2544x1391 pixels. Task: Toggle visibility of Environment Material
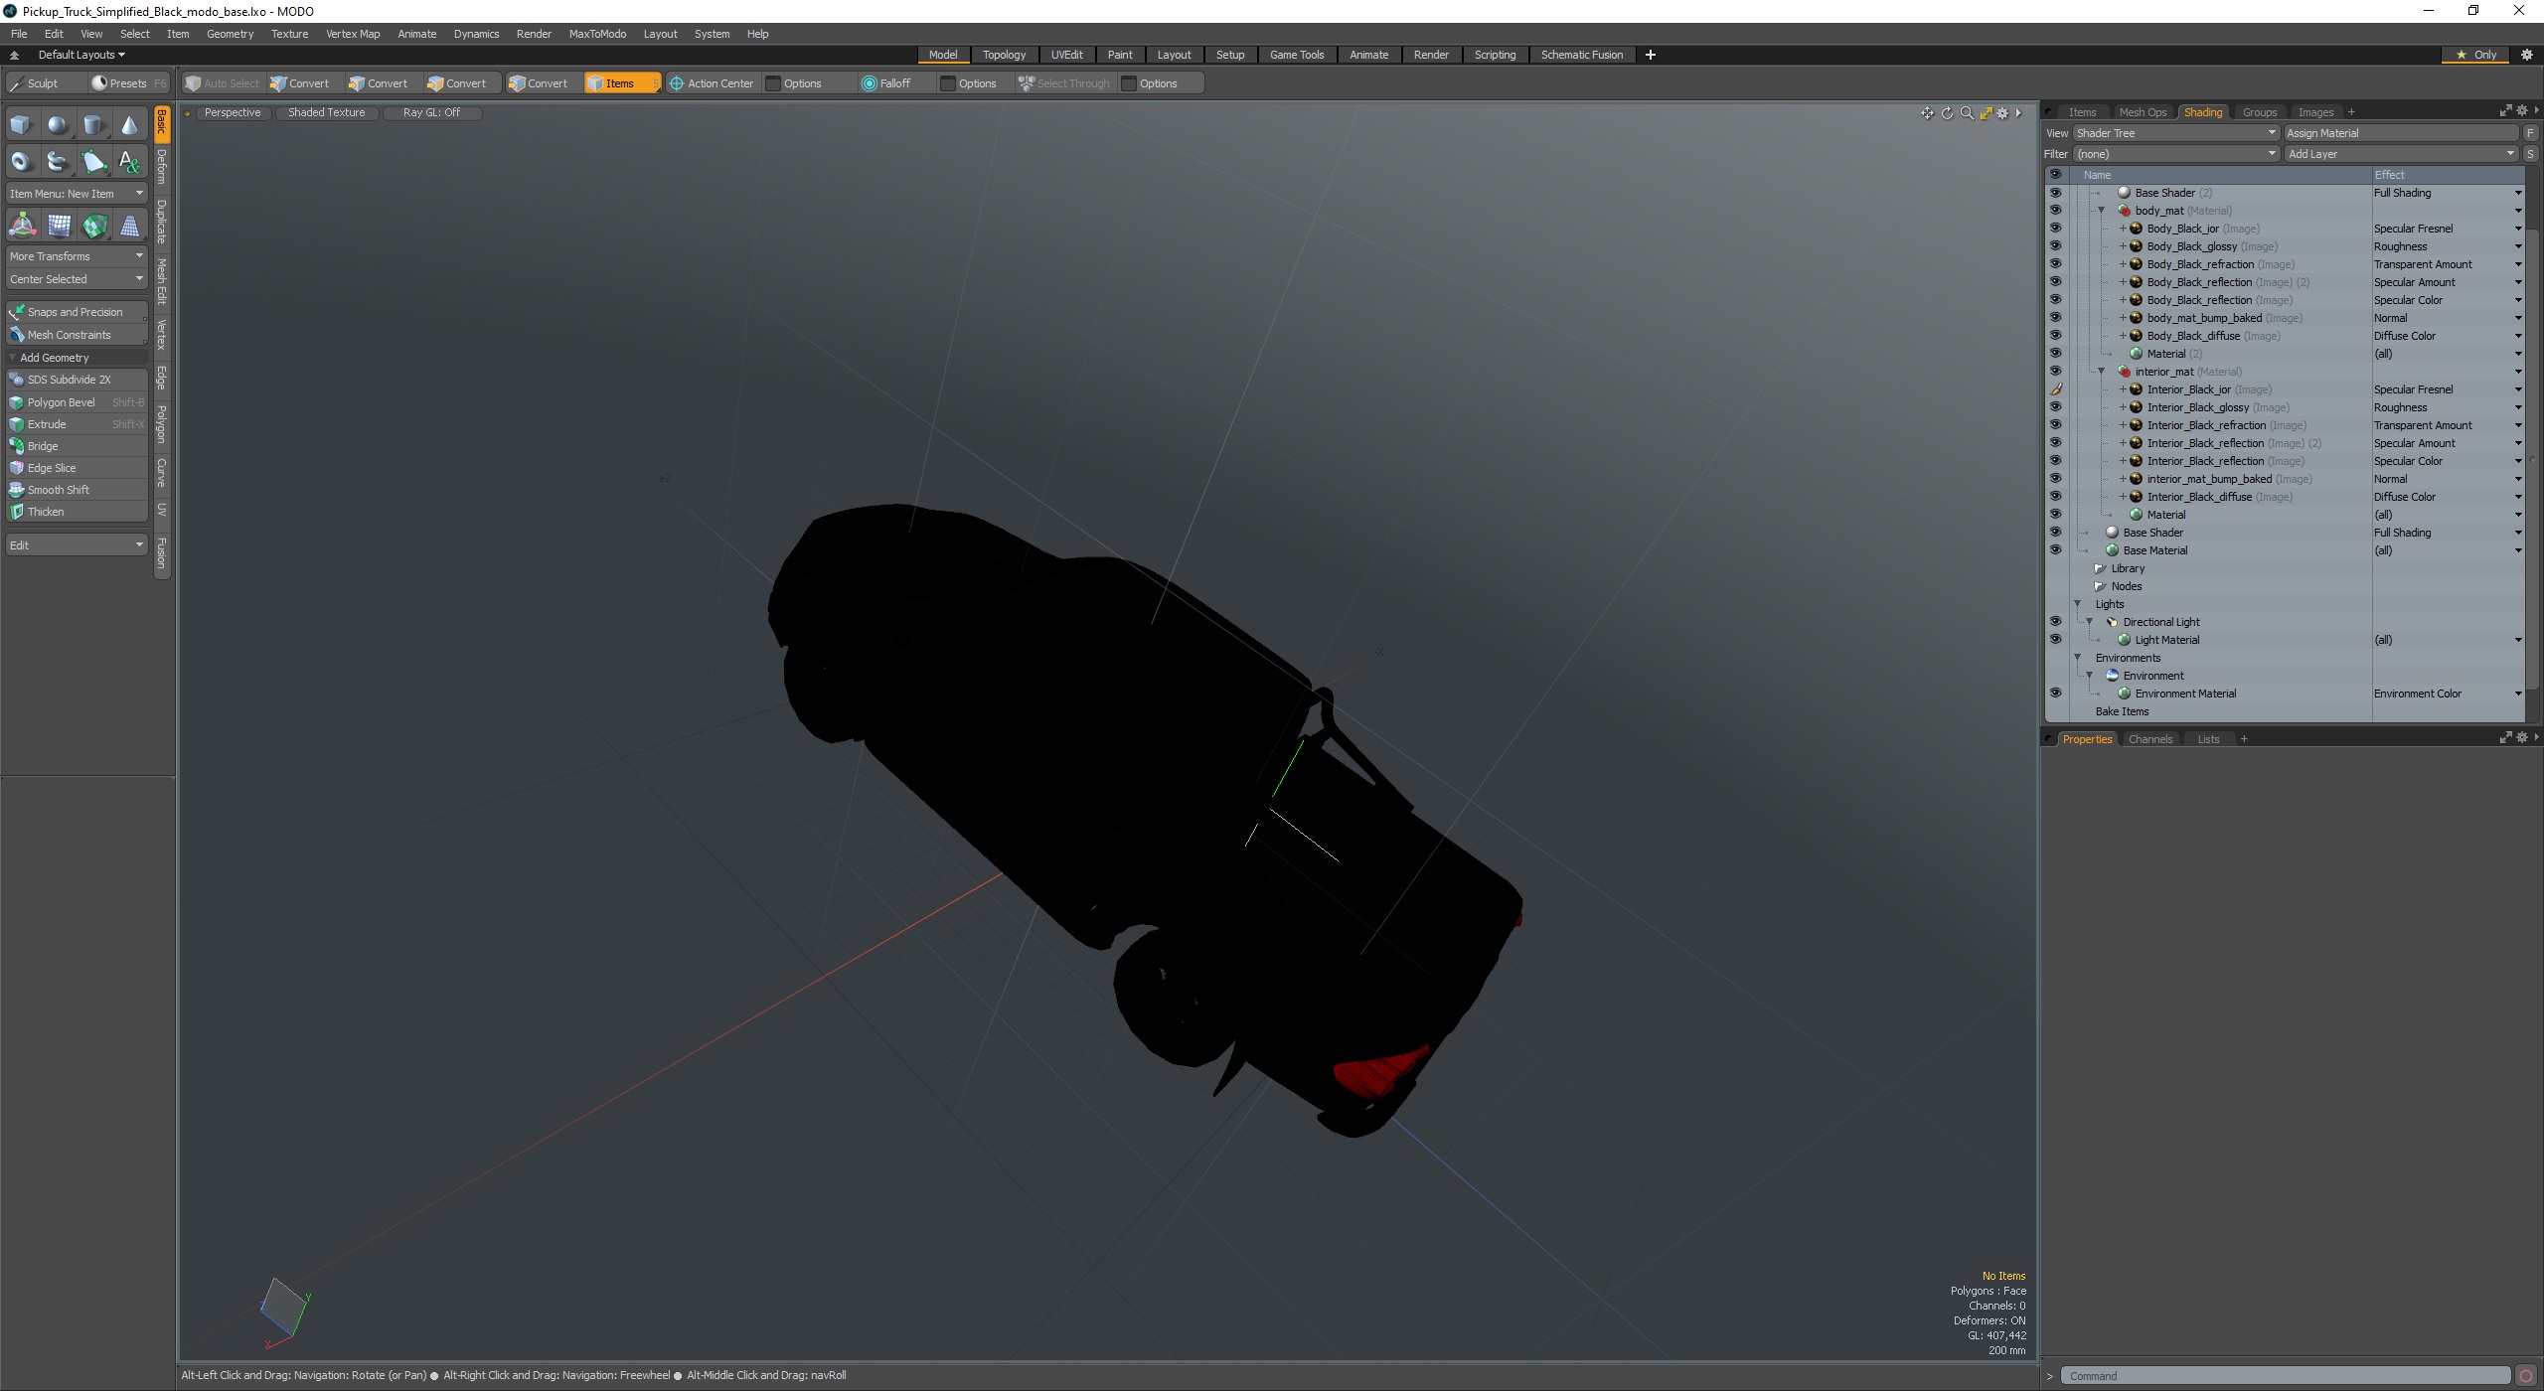click(x=2055, y=694)
